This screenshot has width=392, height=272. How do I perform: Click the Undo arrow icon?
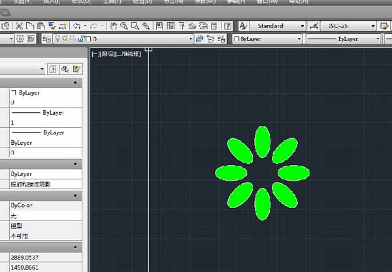point(77,26)
